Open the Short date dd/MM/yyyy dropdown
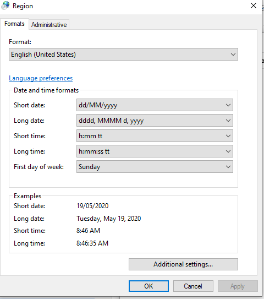This screenshot has height=299, width=264. (155, 105)
